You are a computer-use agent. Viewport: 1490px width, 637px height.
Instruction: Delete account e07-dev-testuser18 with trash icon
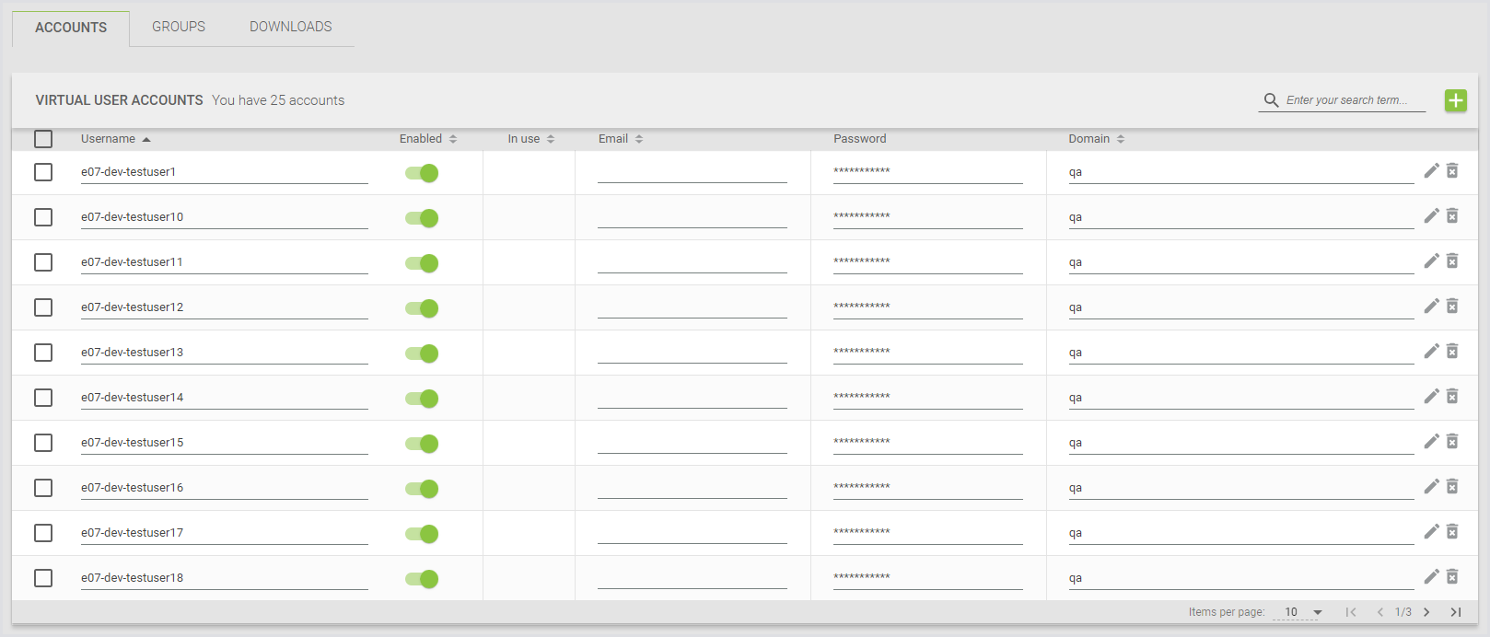1452,576
